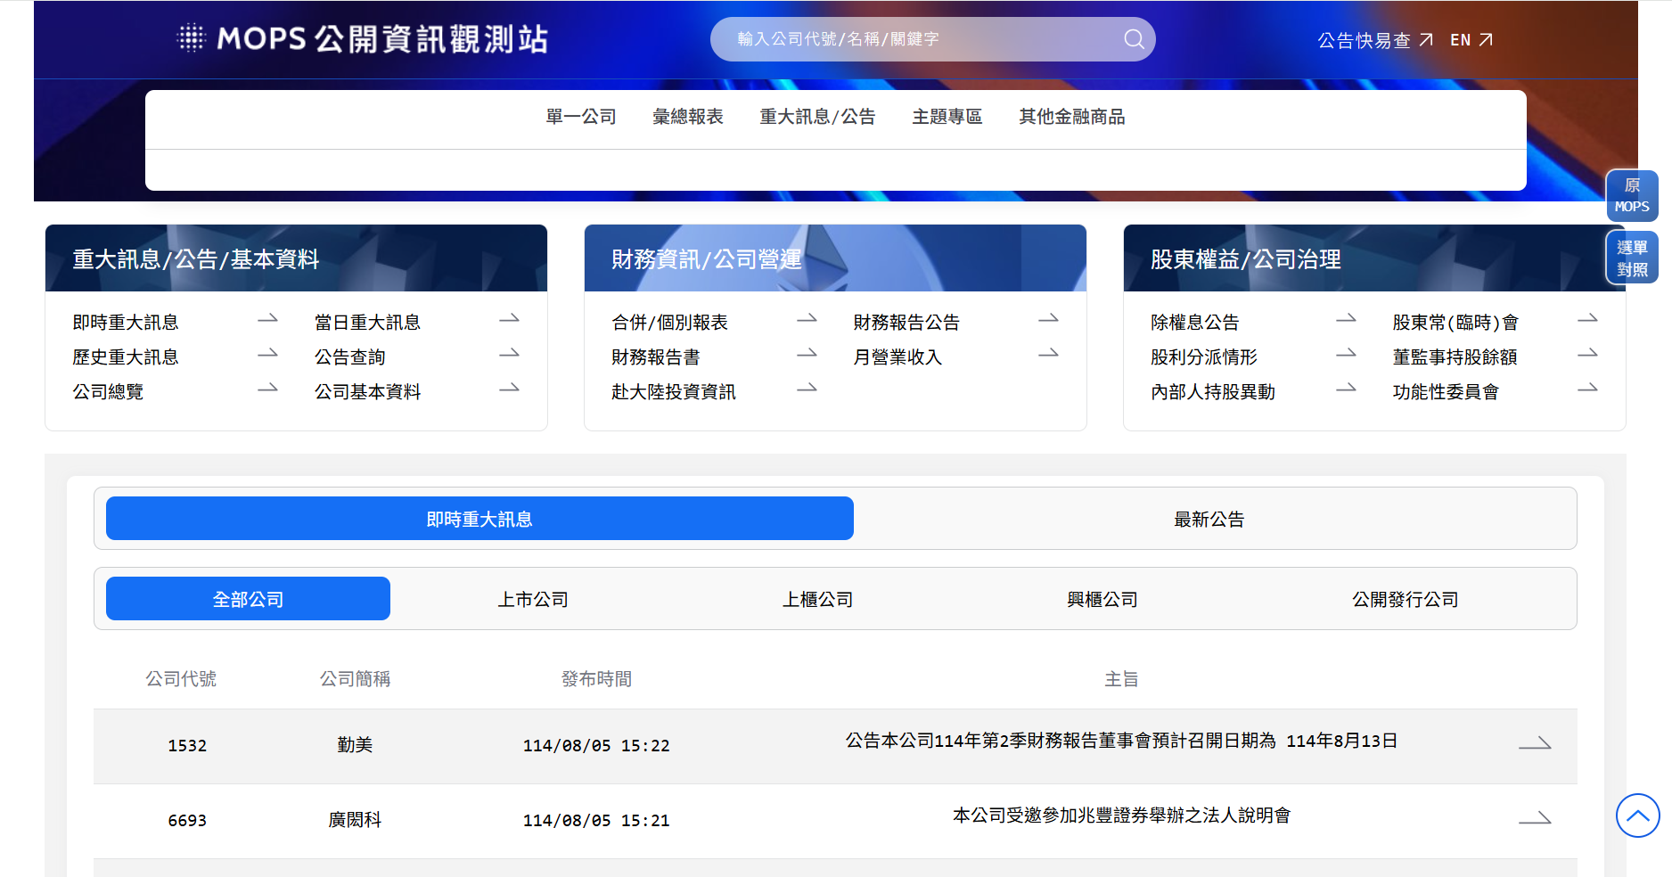
Task: Click the MOPS dotted logo icon
Action: (191, 38)
